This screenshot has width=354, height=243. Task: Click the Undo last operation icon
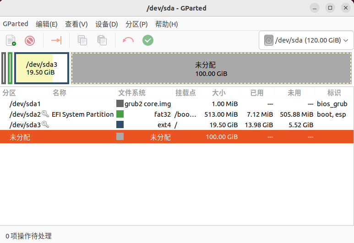click(128, 40)
